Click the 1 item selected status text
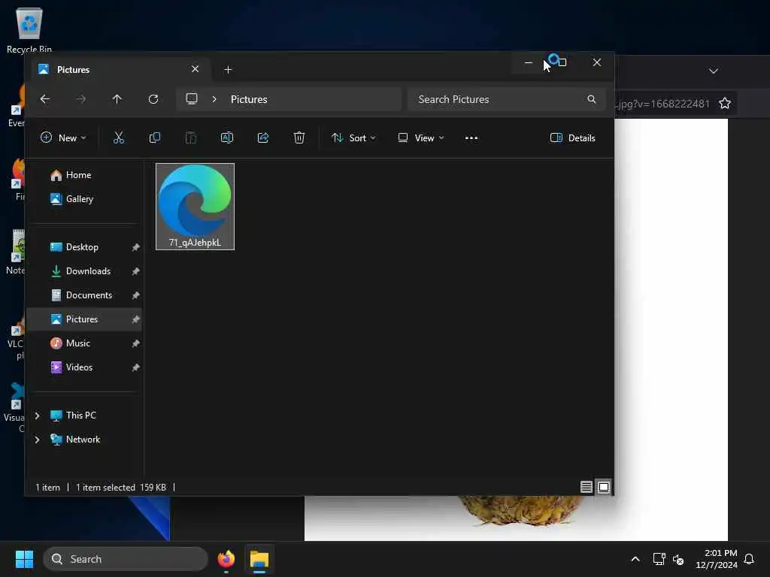This screenshot has width=770, height=577. coord(105,487)
